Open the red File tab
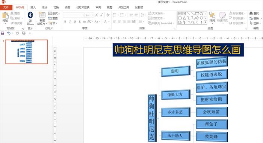The height and width of the screenshot is (143, 263). (x=6, y=7)
